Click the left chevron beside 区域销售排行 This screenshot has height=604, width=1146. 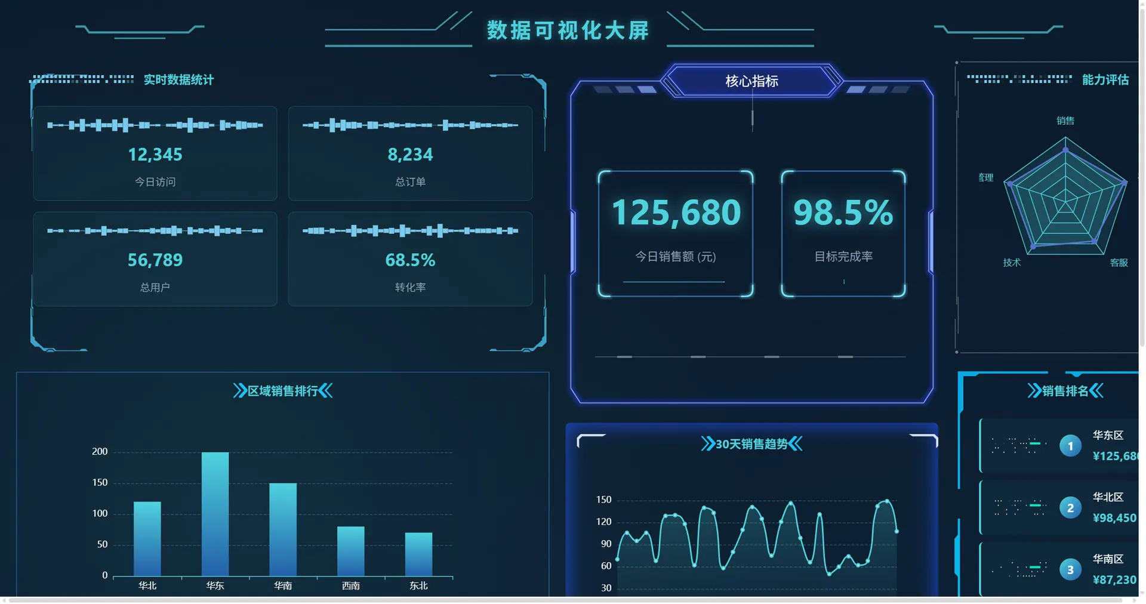point(240,391)
